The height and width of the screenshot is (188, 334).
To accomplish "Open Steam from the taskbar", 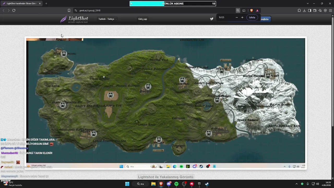I will (x=207, y=184).
